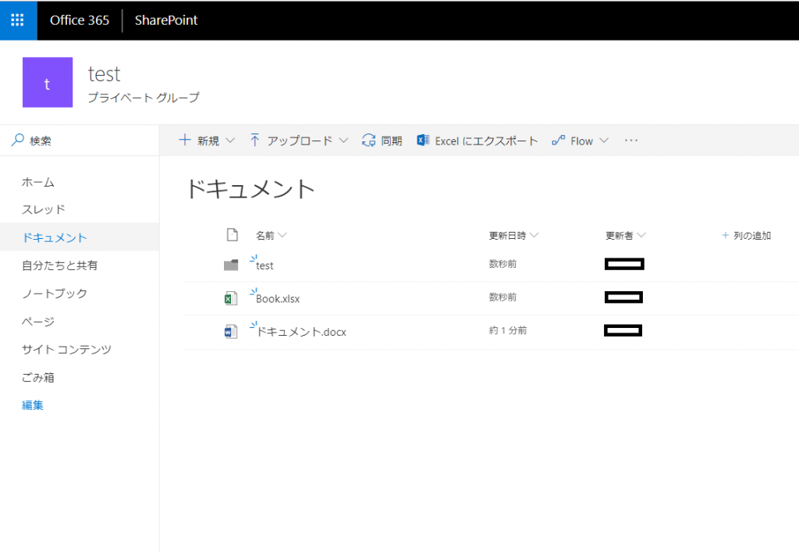Click the file type column header icon

[233, 234]
